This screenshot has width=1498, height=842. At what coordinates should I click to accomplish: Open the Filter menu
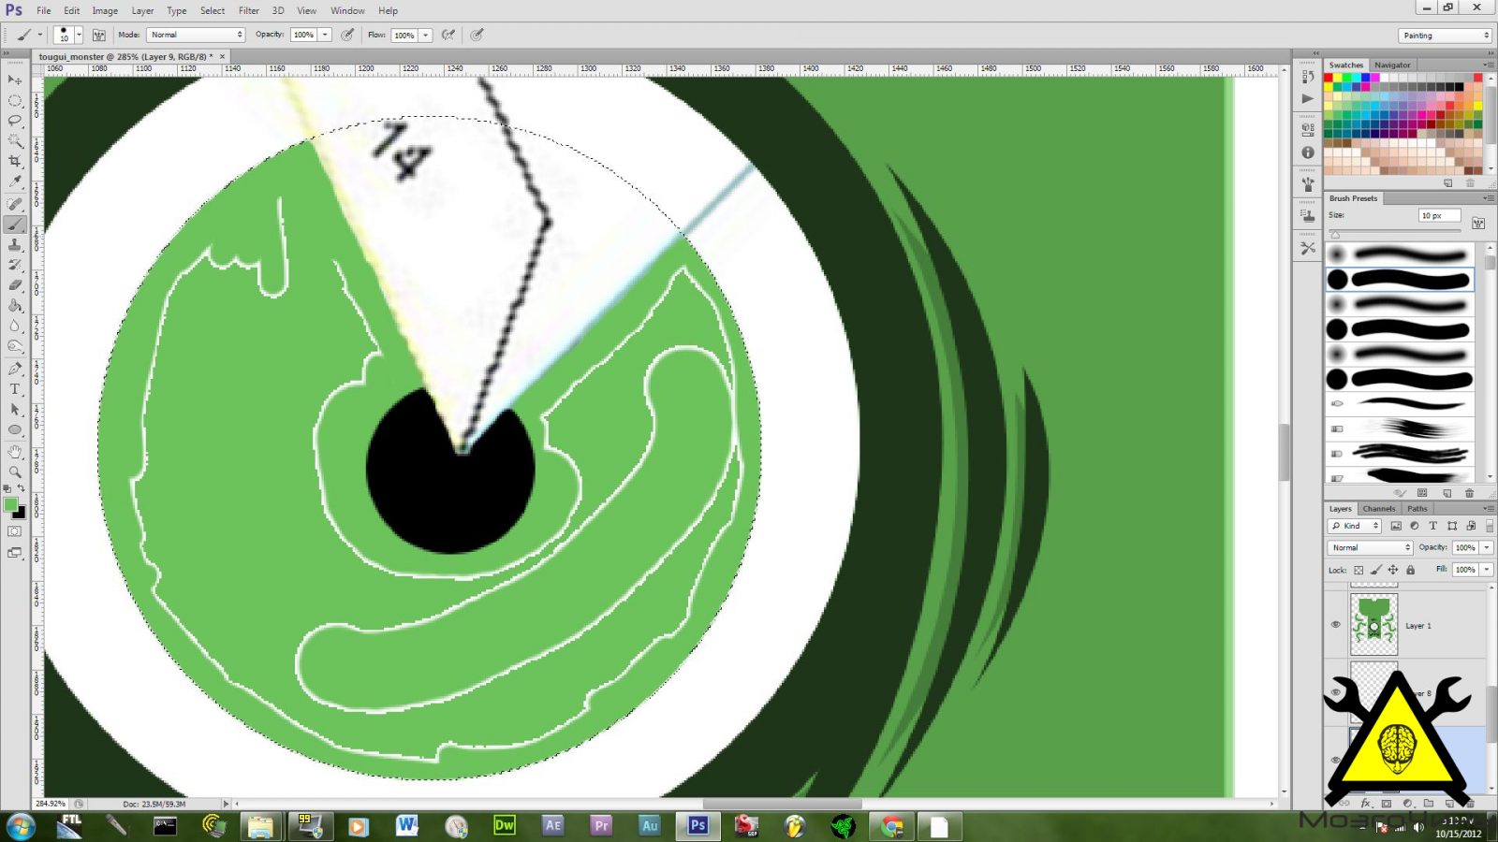(248, 10)
